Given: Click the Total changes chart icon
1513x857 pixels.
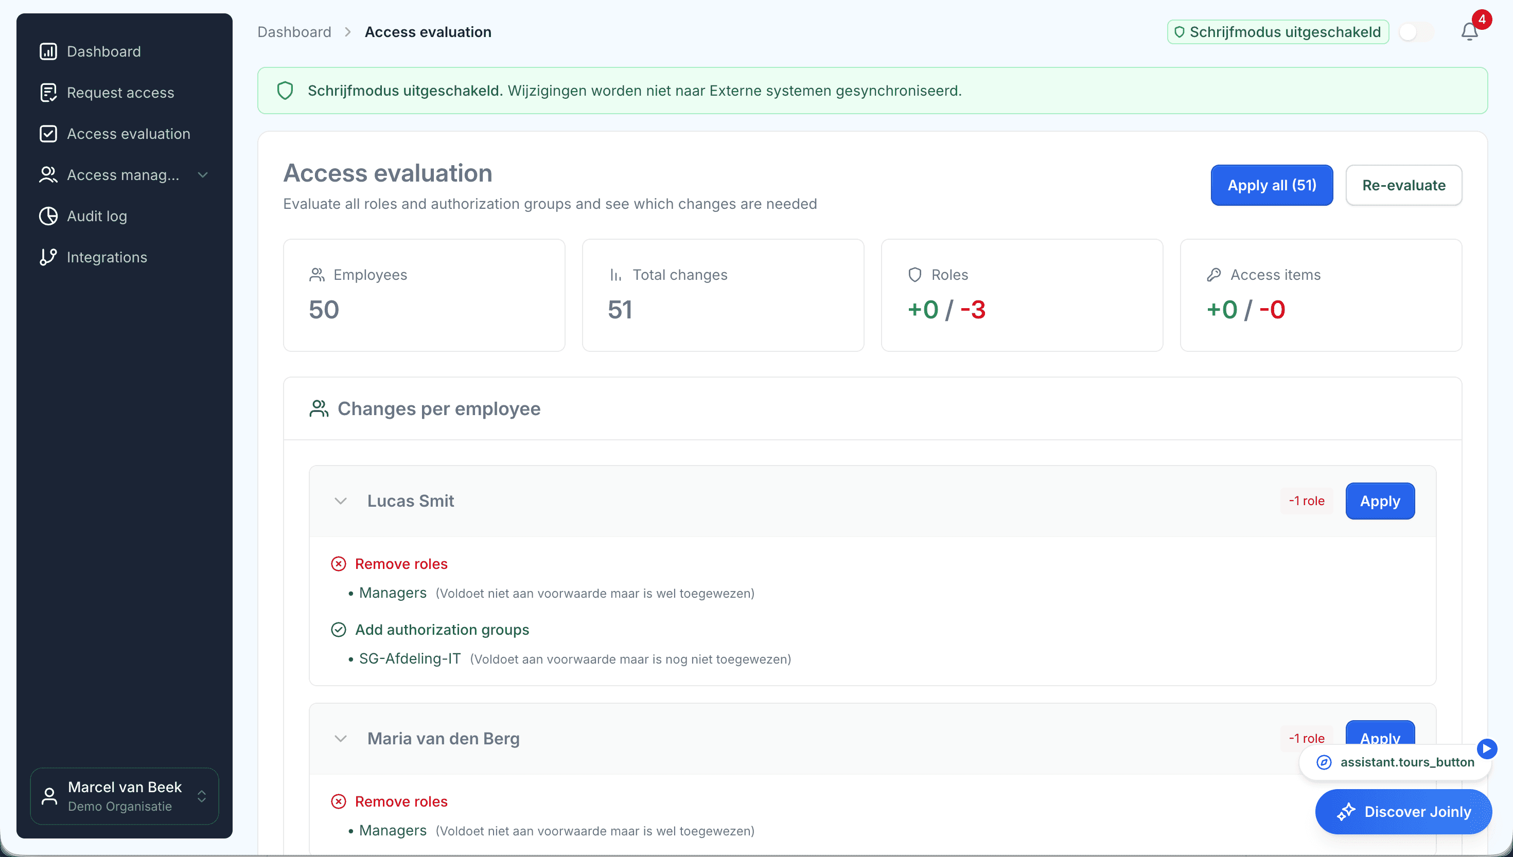Looking at the screenshot, I should 616,275.
